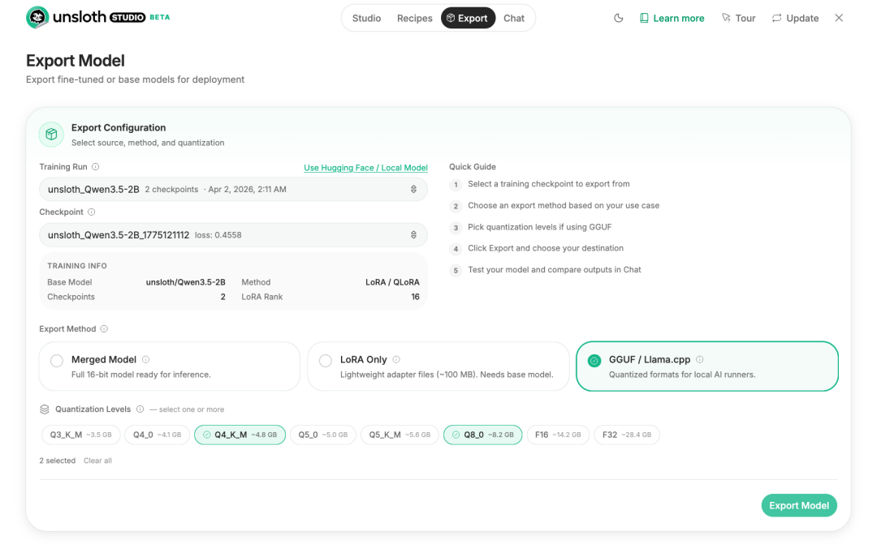Image resolution: width=877 pixels, height=544 pixels.
Task: Expand the Checkpoint selector dropdown
Action: coord(233,235)
